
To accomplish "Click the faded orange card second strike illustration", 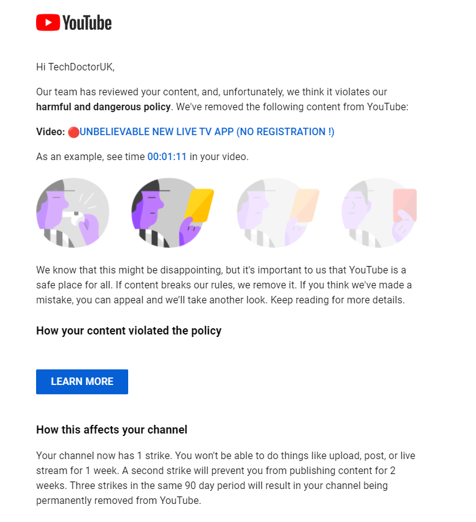I will [278, 213].
